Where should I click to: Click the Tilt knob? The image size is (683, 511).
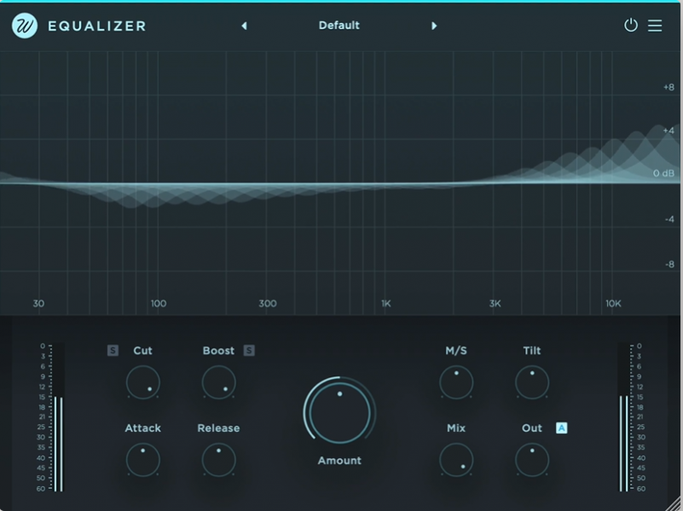[531, 383]
